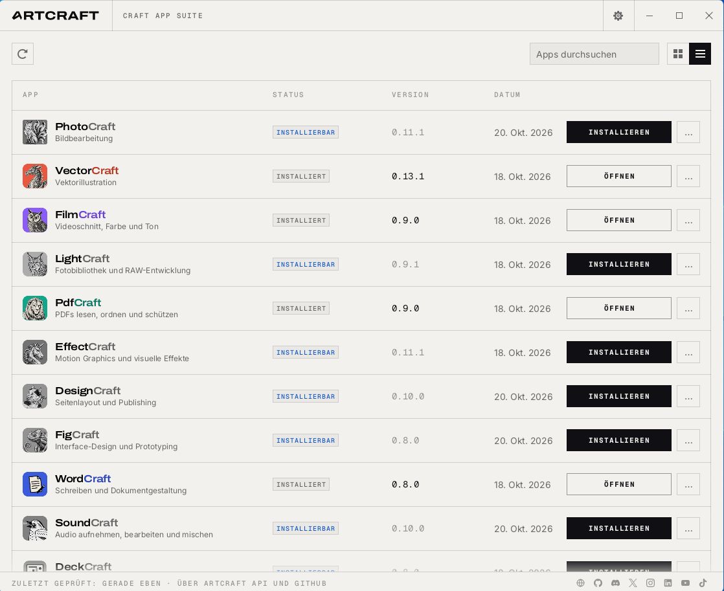Select the FigCraft chameleon app icon
Screen dimensions: 724x591
click(35, 440)
